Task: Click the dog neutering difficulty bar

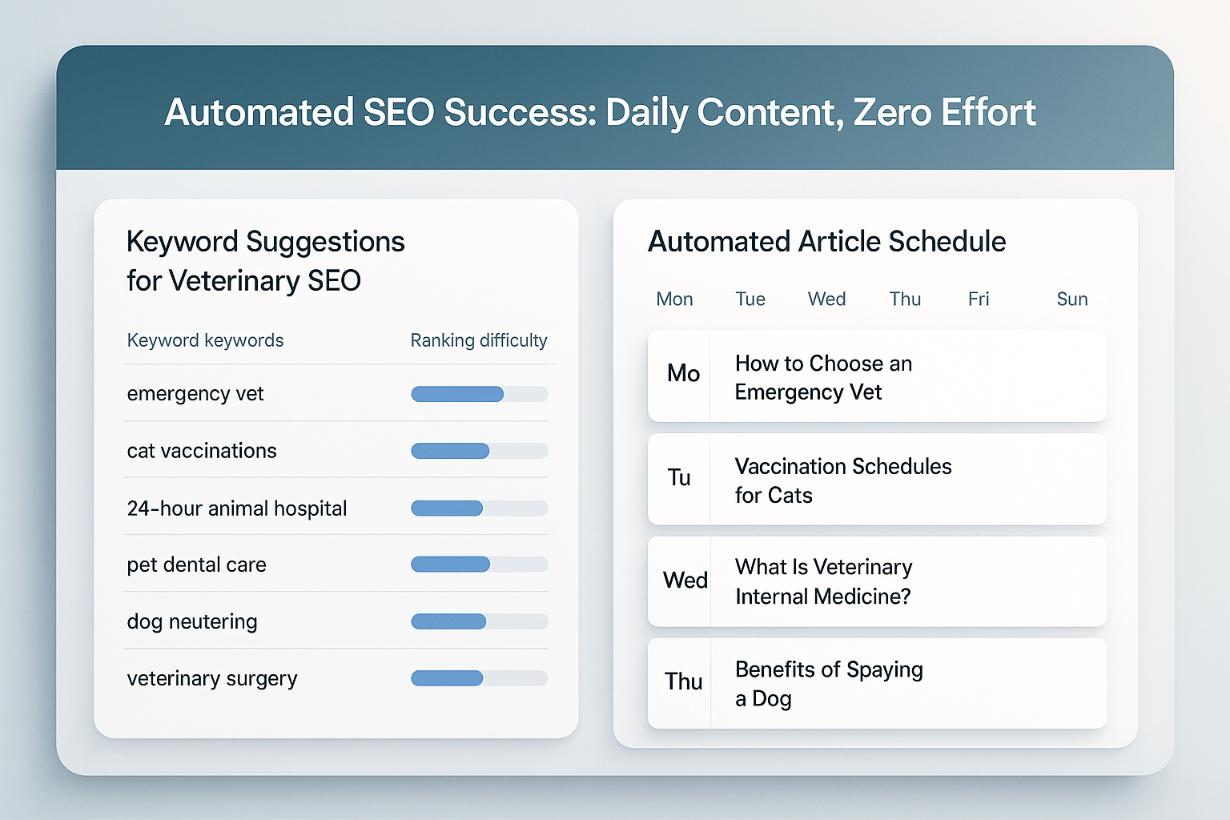Action: click(479, 621)
